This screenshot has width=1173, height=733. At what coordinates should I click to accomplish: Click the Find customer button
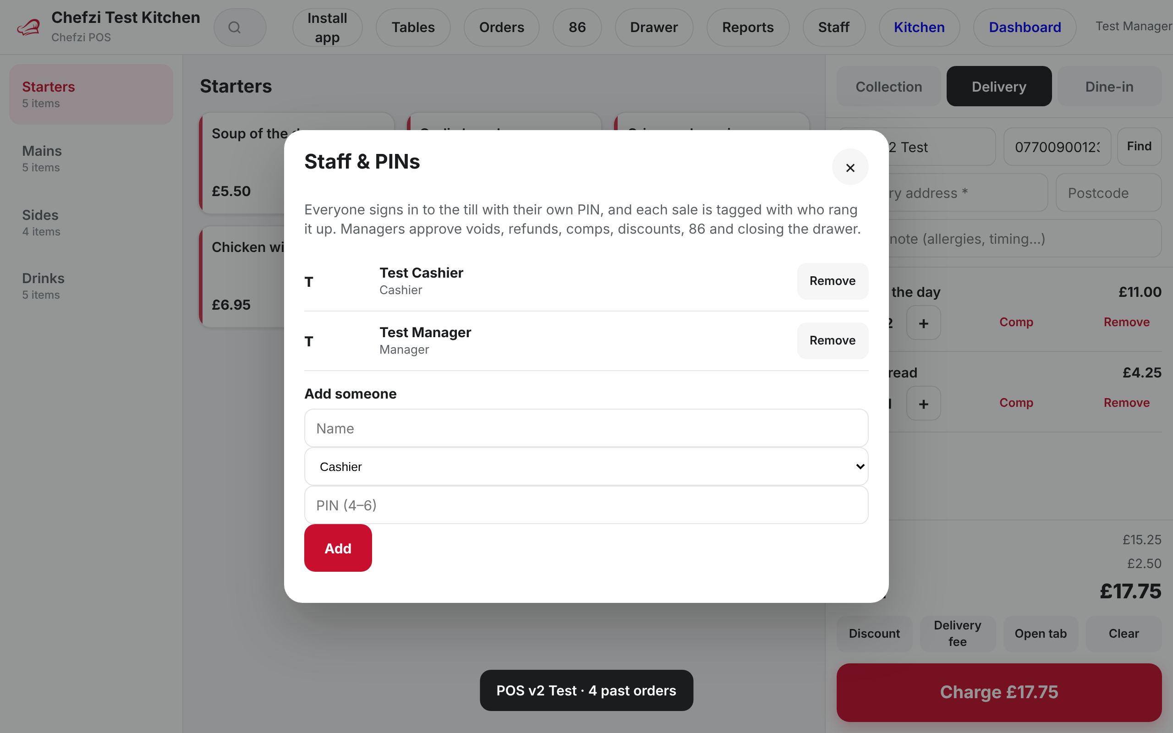coord(1139,147)
